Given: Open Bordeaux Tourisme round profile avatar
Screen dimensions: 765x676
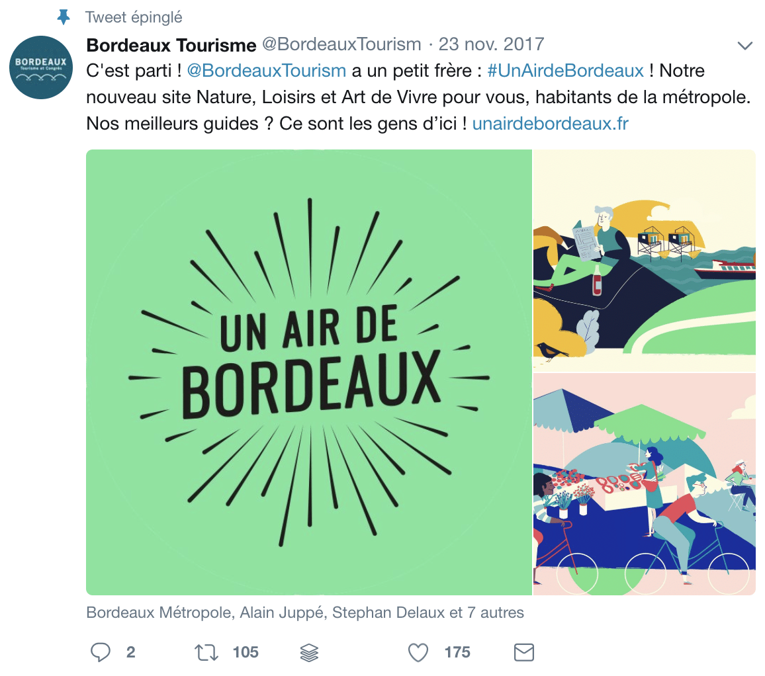Looking at the screenshot, I should pos(41,67).
